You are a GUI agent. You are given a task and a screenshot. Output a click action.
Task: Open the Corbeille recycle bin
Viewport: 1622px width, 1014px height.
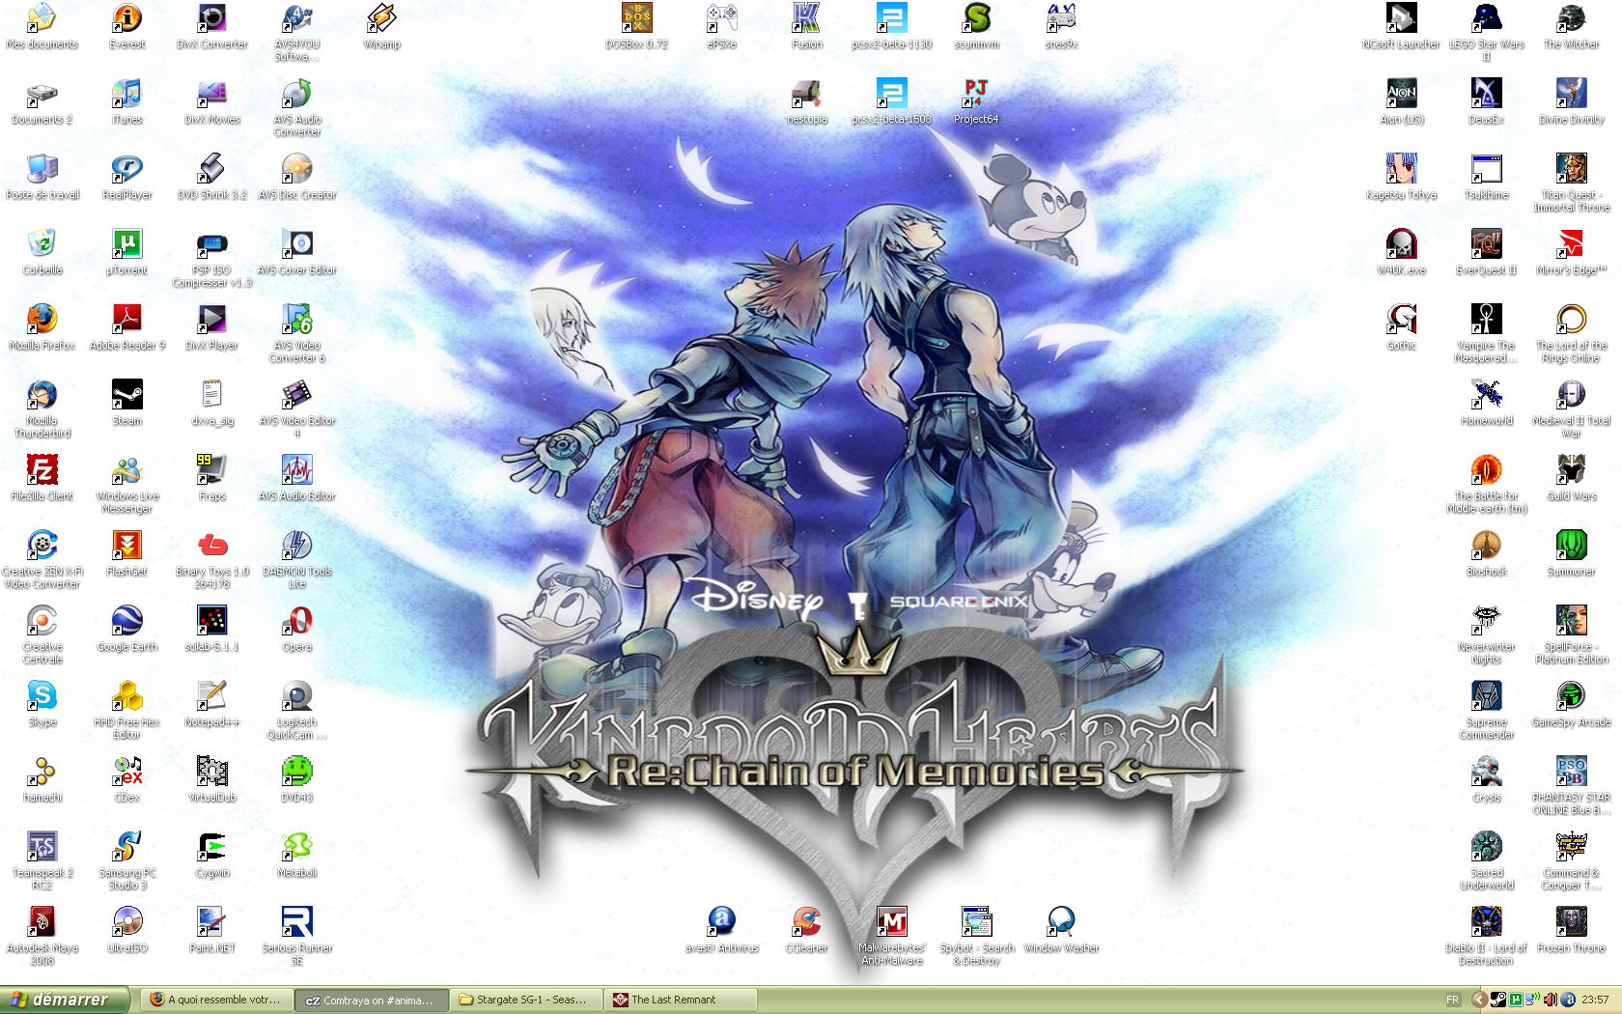42,245
